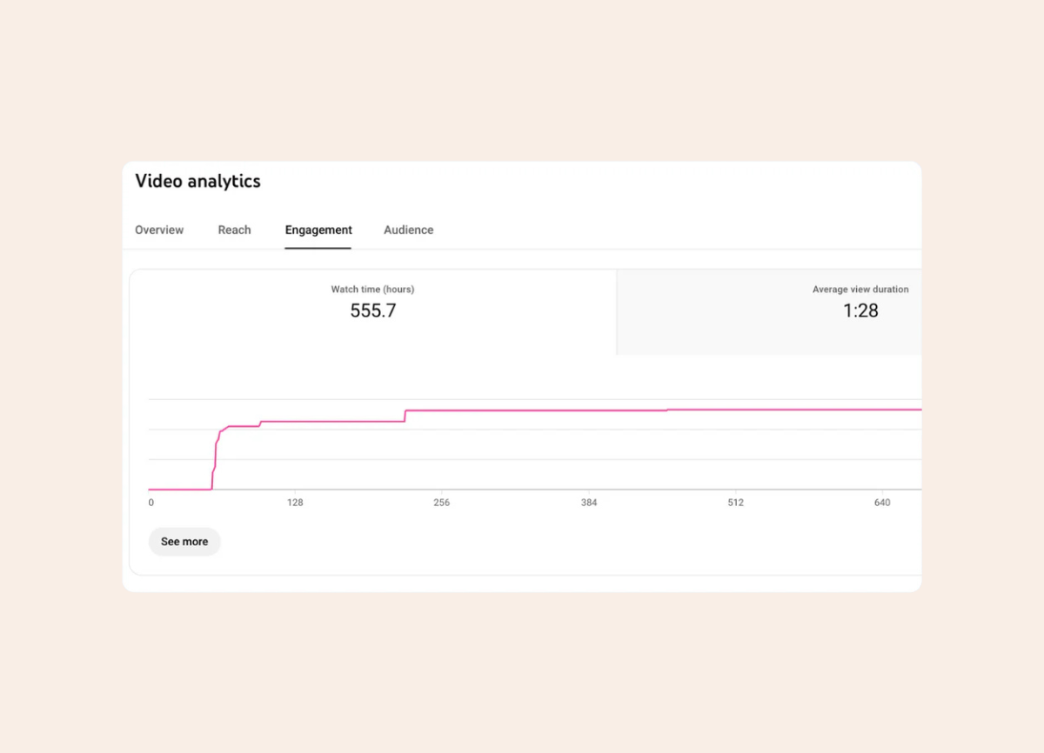Click the pink line step before 256
Viewport: 1044px width, 753px height.
click(405, 416)
